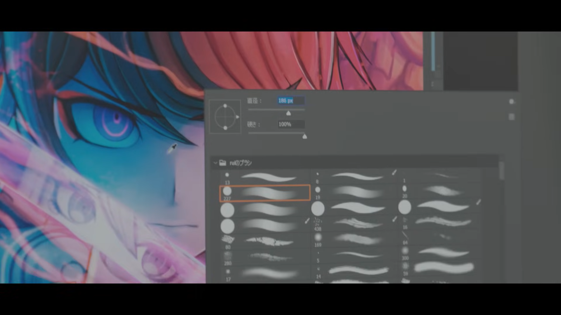
Task: Select the highlighted soft brush preset 227
Action: pos(265,193)
